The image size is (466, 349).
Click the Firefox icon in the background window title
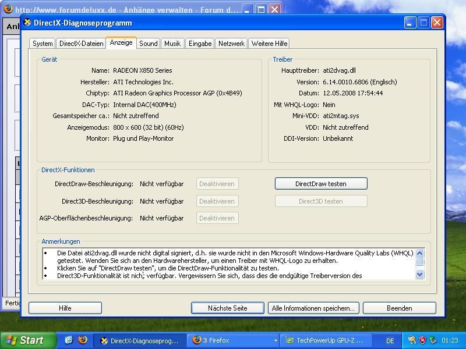tap(8, 9)
